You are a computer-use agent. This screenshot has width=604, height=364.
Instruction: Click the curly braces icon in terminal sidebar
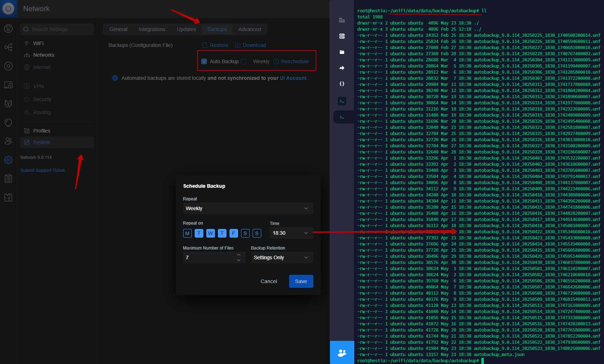click(342, 84)
